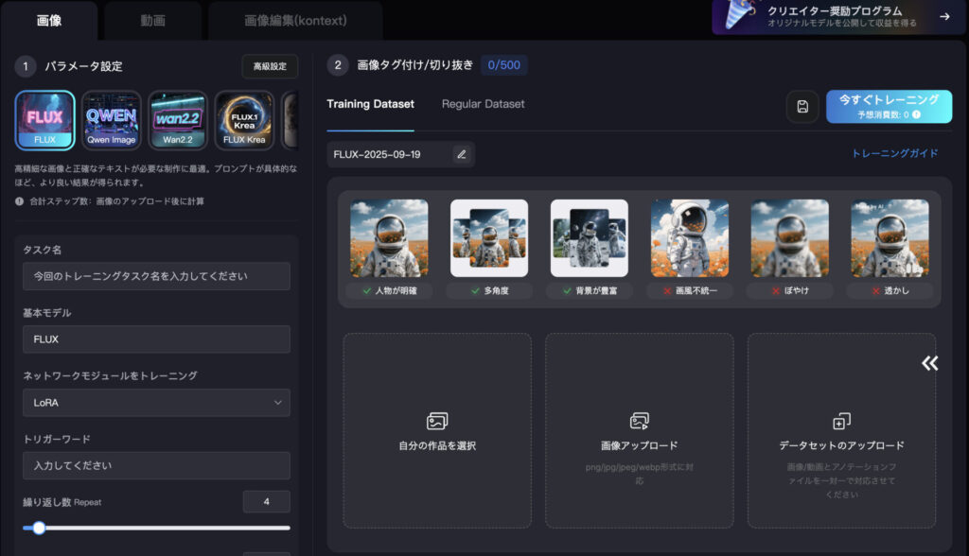Image resolution: width=969 pixels, height=556 pixels.
Task: Open the 画像編集(kontext) tab
Action: [294, 20]
